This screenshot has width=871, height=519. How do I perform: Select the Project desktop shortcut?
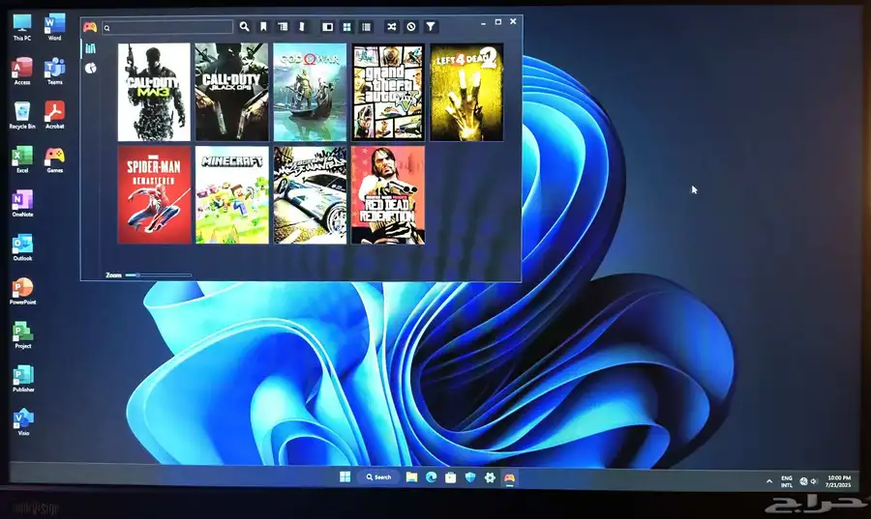point(22,335)
